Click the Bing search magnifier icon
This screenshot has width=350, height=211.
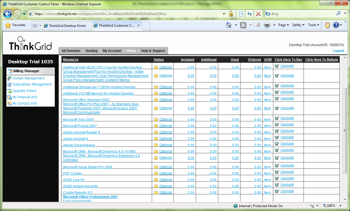tap(339, 13)
